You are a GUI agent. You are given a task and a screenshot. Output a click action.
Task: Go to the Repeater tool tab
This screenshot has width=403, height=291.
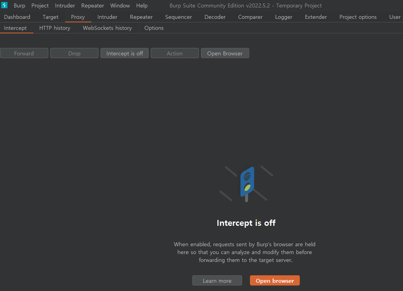tap(141, 17)
